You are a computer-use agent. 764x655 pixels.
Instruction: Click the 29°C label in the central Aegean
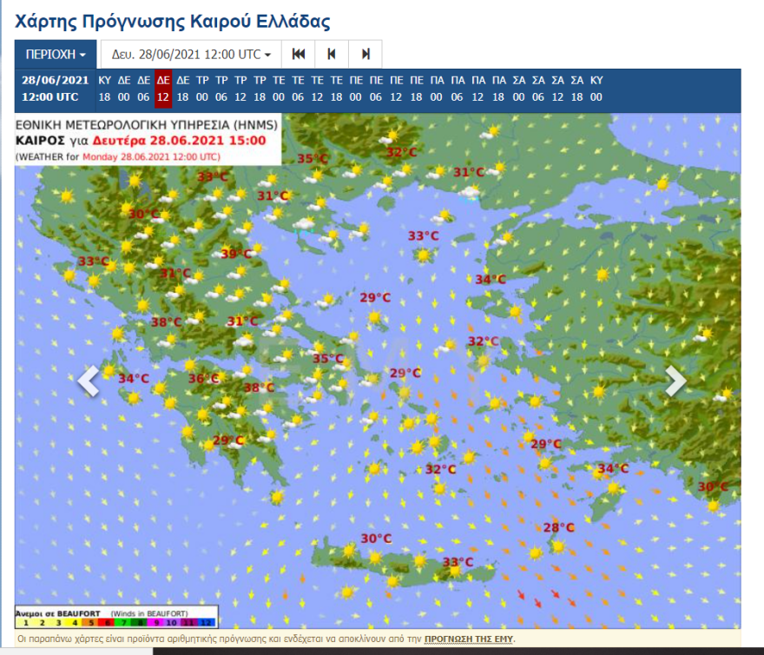pos(404,373)
